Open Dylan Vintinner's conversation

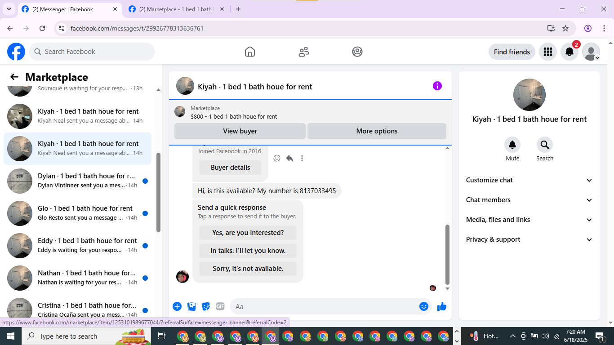(x=78, y=181)
